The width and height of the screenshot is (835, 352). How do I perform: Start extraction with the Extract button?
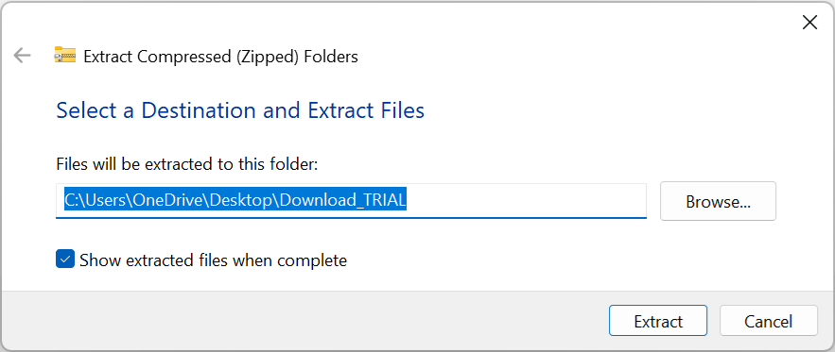[x=658, y=321]
